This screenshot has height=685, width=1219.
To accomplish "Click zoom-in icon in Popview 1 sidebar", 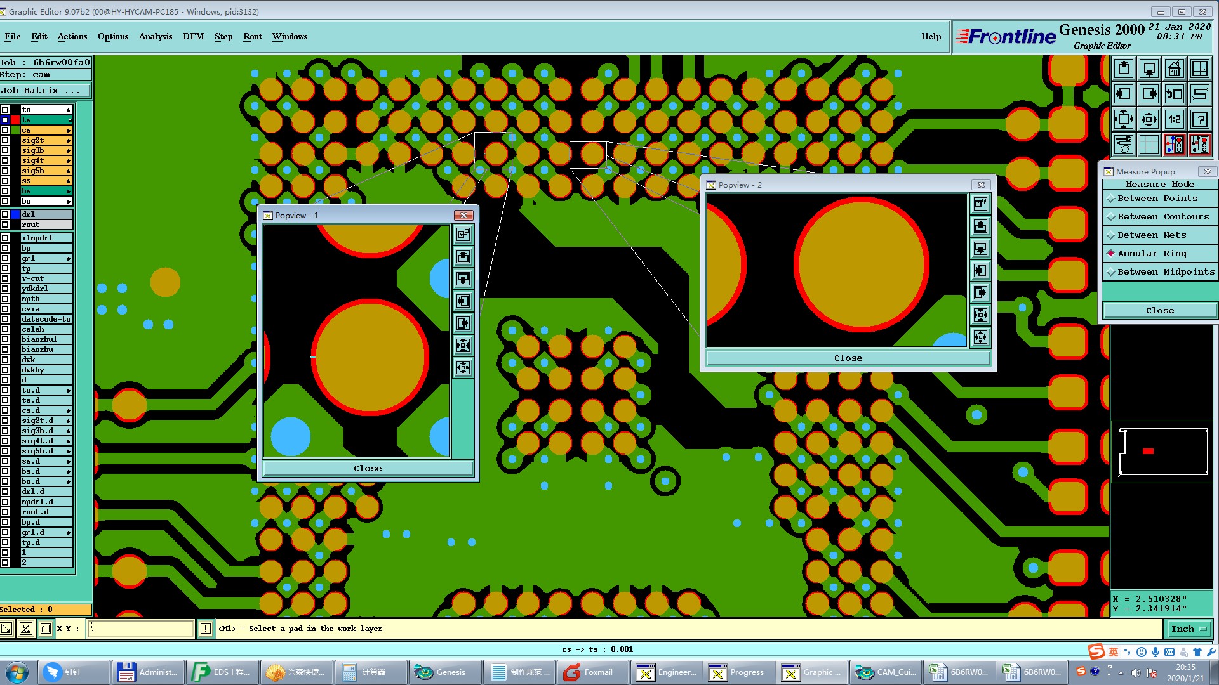I will pos(463,346).
